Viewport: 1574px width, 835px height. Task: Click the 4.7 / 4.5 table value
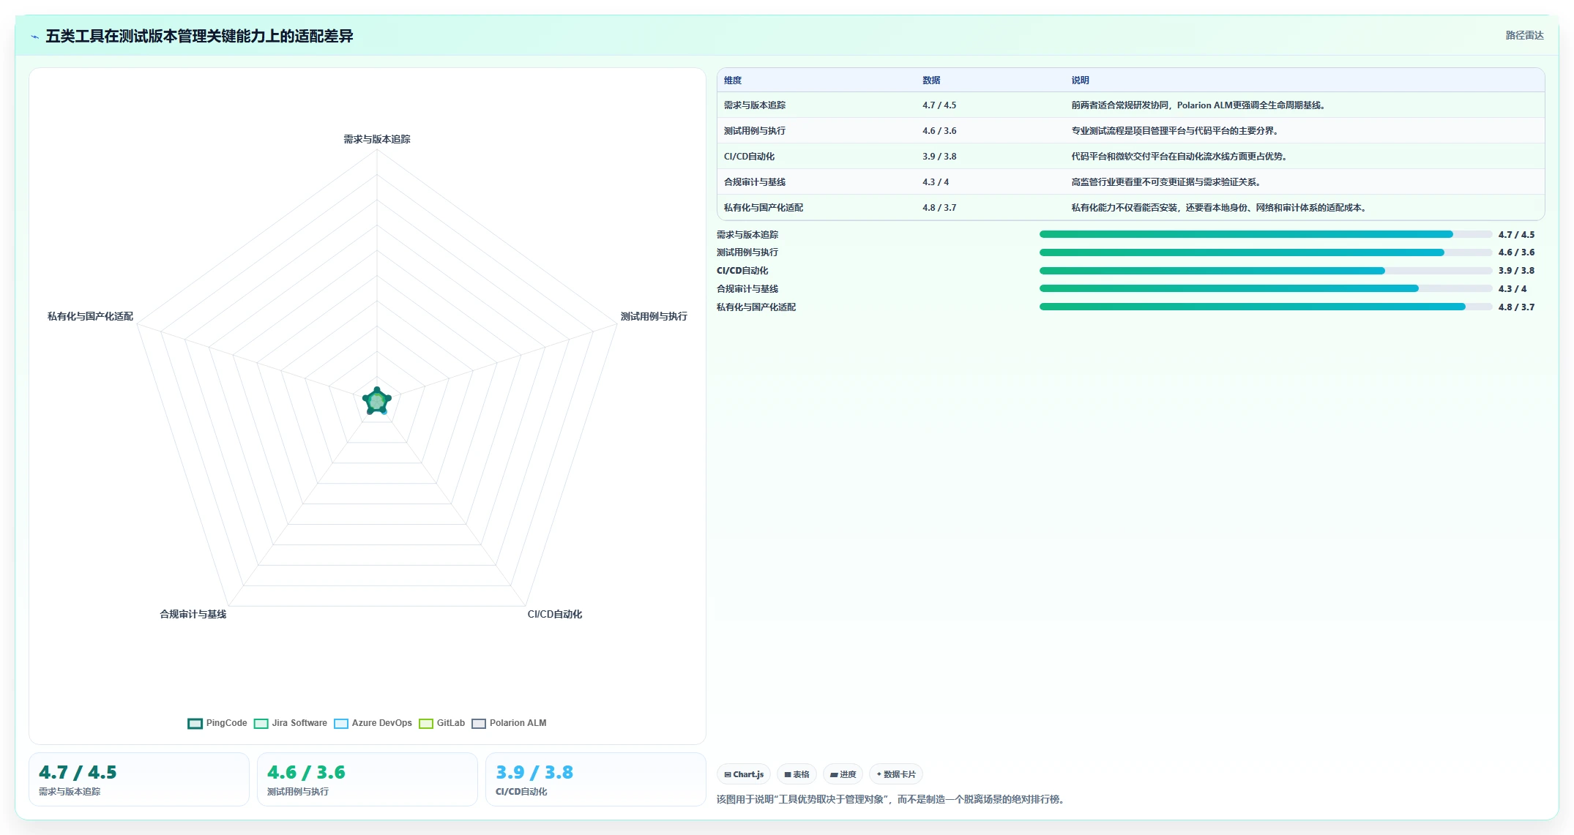[x=939, y=105]
